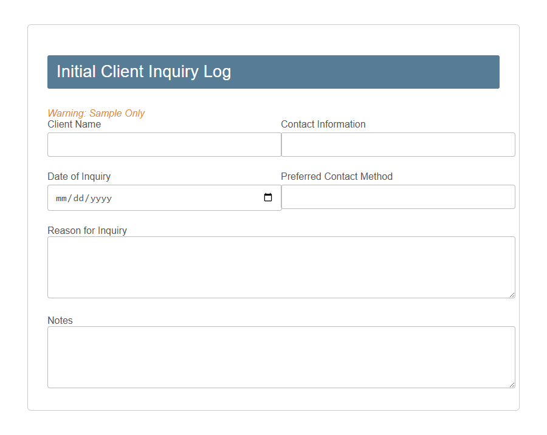Click the Preferred Contact Method label
This screenshot has width=547, height=435.
336,176
